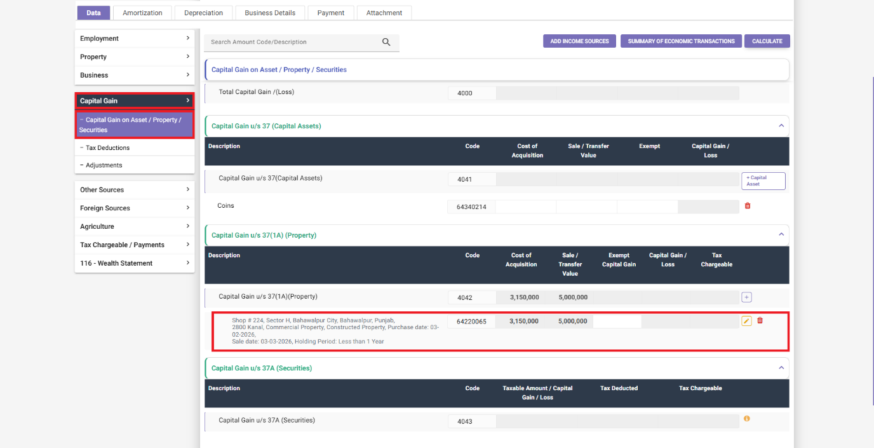Image resolution: width=874 pixels, height=448 pixels.
Task: Switch to the Payment tab
Action: (331, 13)
